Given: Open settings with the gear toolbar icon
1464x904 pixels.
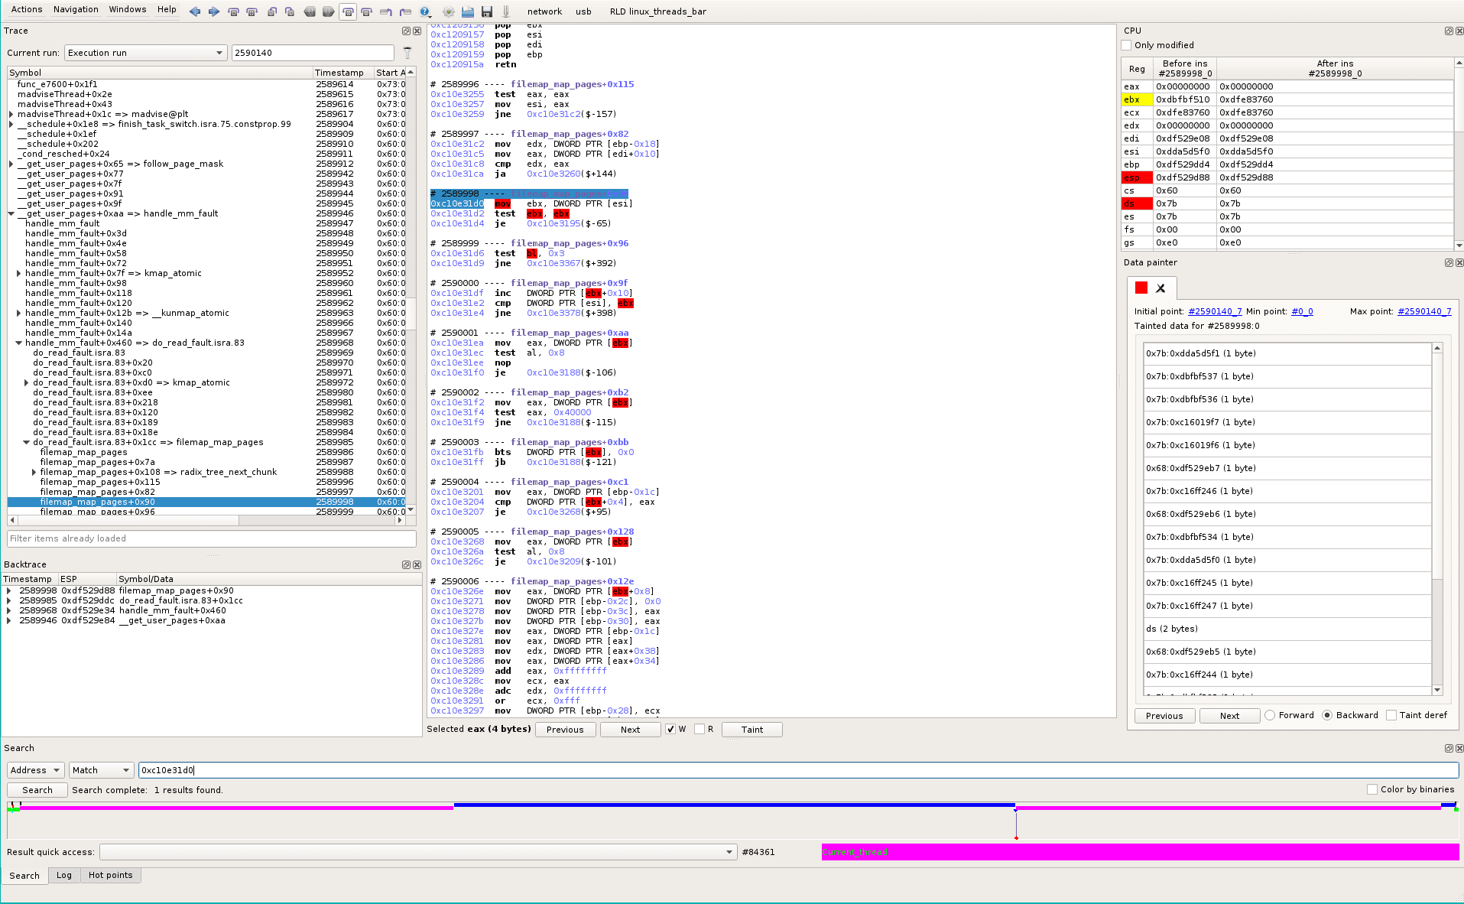Looking at the screenshot, I should click(448, 12).
